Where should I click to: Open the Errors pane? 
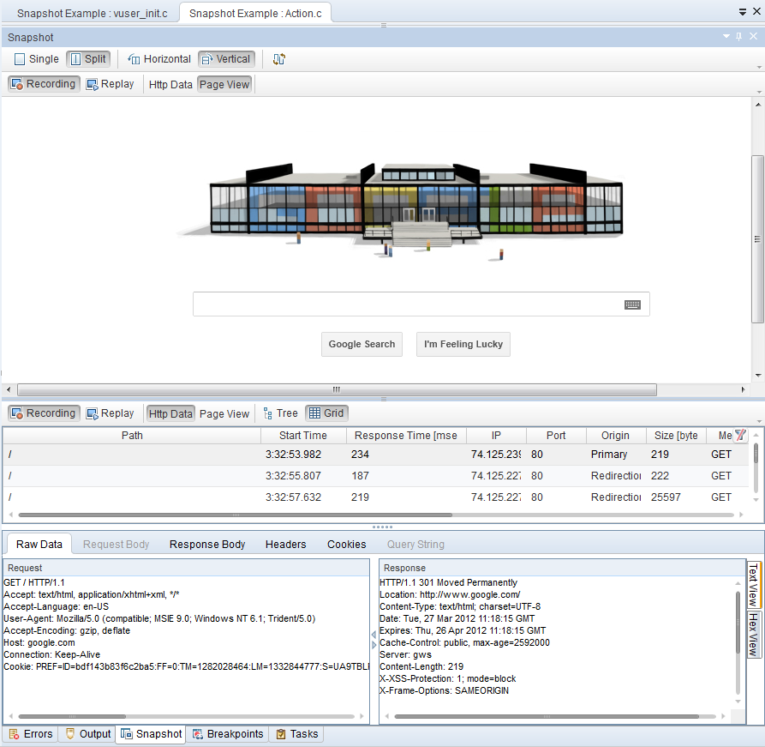point(31,734)
